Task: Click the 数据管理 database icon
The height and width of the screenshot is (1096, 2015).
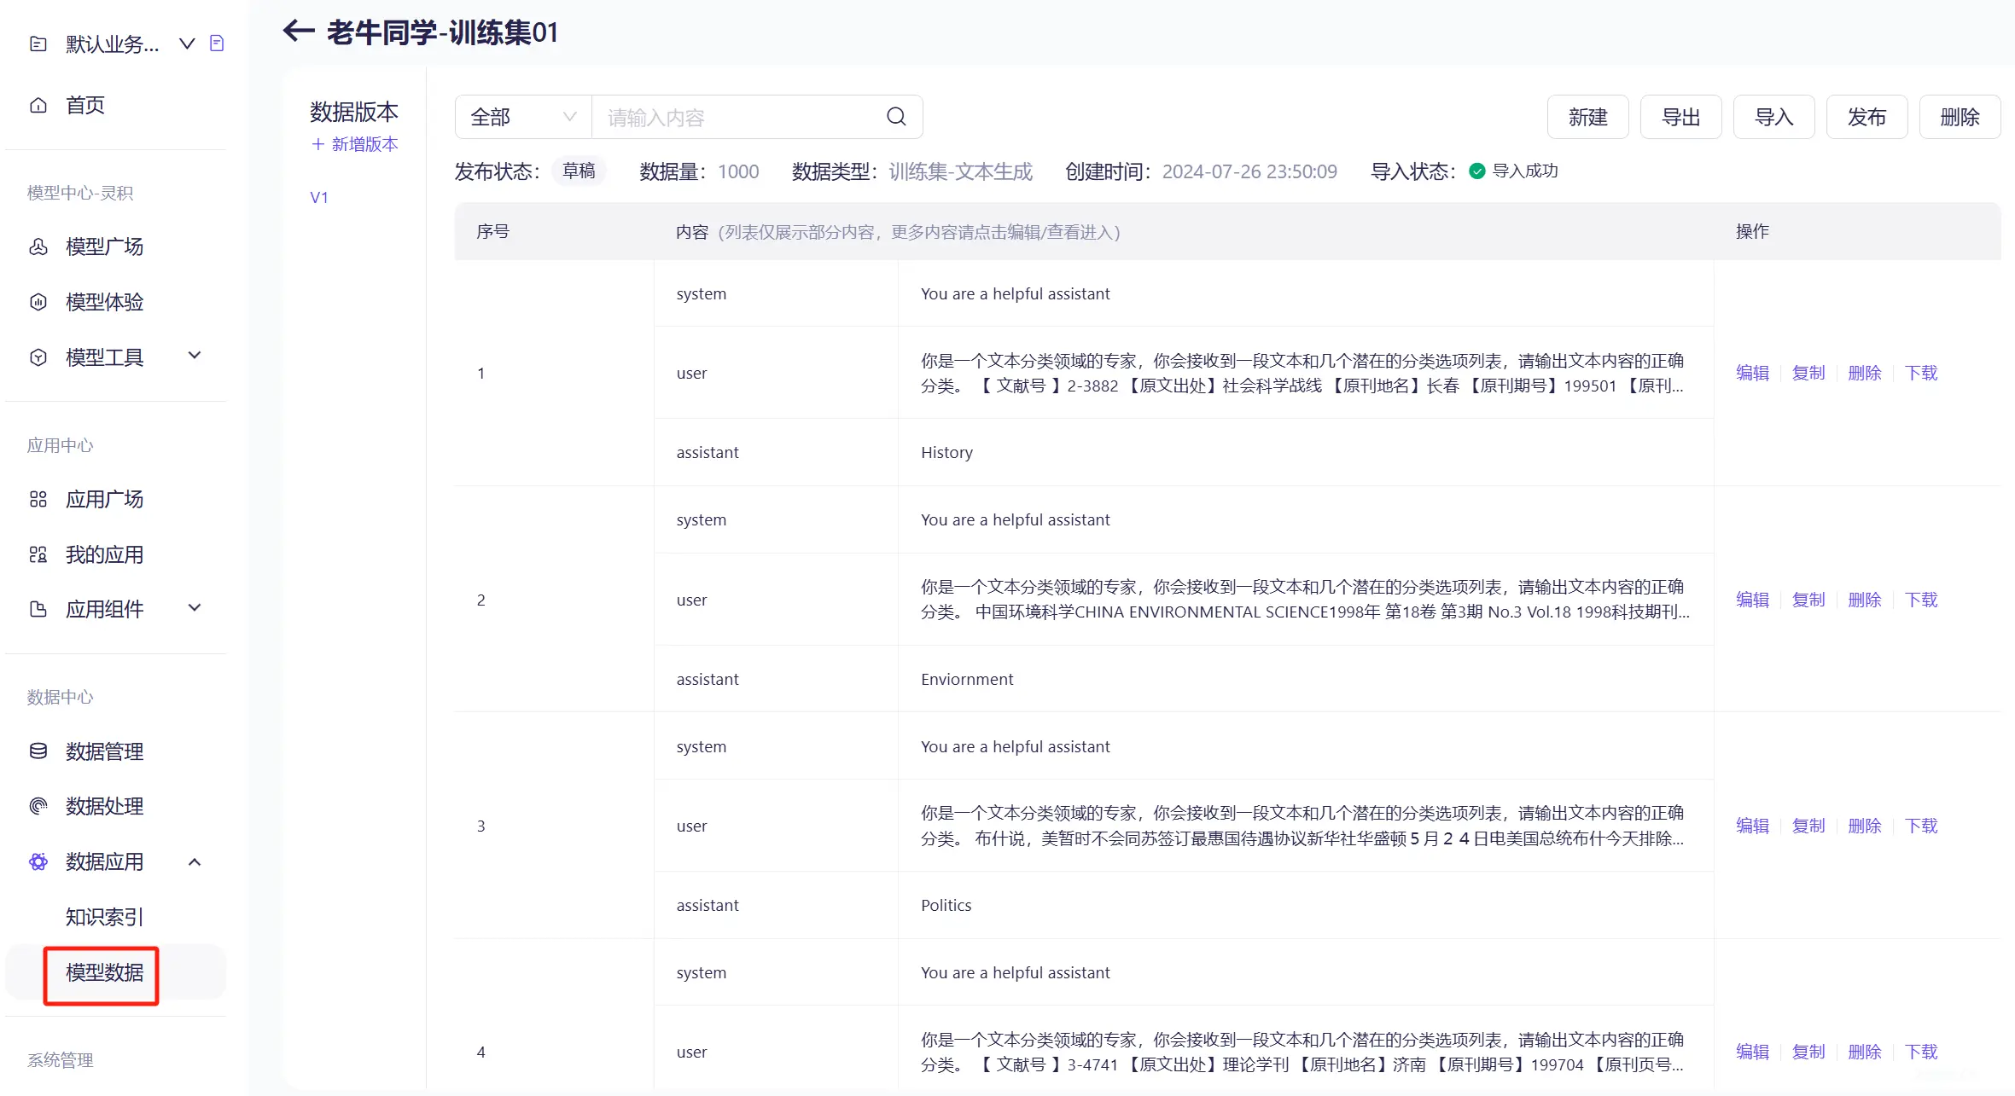Action: click(x=38, y=751)
